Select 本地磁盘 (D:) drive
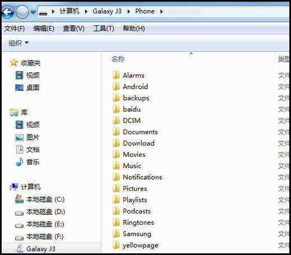This screenshot has height=255, width=291. pos(40,212)
